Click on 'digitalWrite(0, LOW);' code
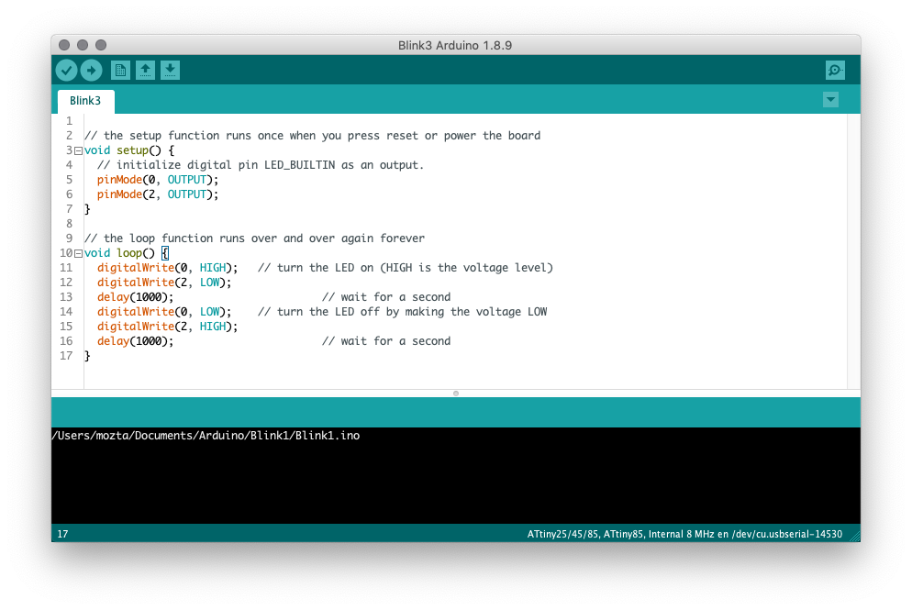Screen dimensions: 912x610 tap(164, 312)
